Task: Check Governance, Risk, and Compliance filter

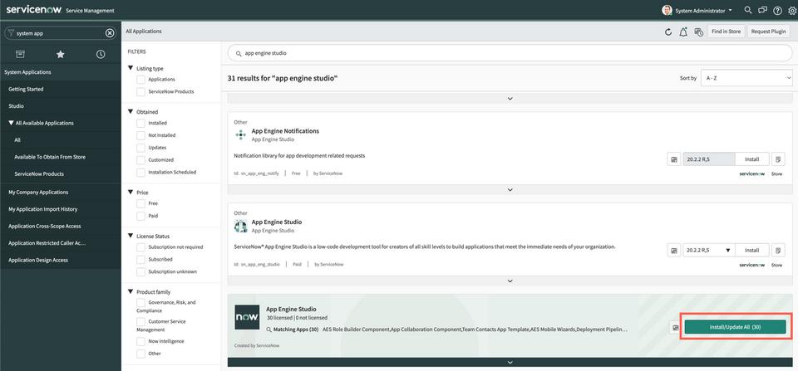Action: 140,303
